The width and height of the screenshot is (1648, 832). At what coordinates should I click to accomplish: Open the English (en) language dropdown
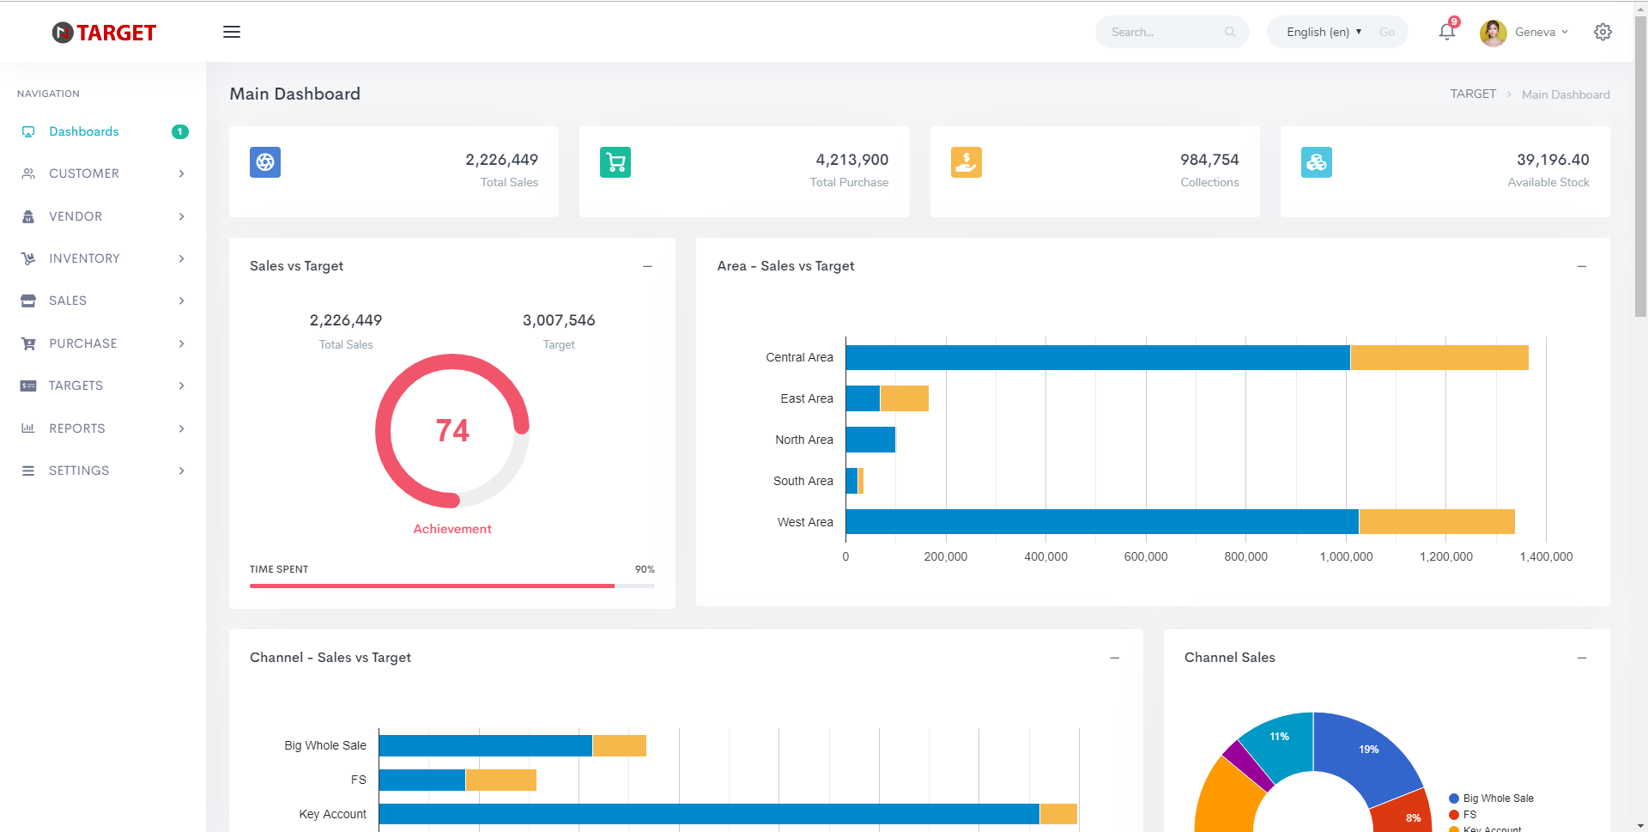point(1324,32)
